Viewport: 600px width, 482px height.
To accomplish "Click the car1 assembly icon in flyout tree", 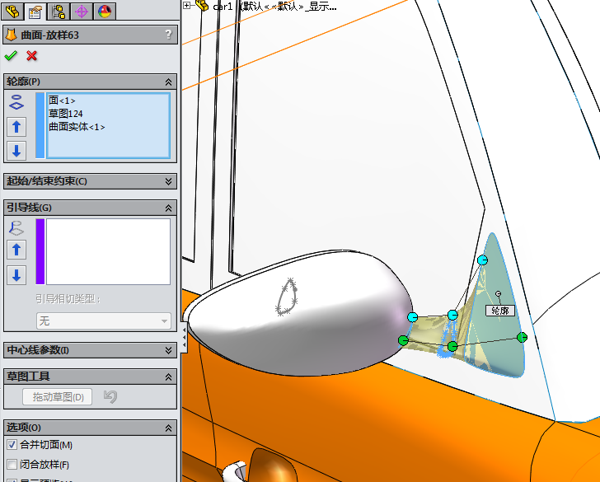I will coord(202,5).
